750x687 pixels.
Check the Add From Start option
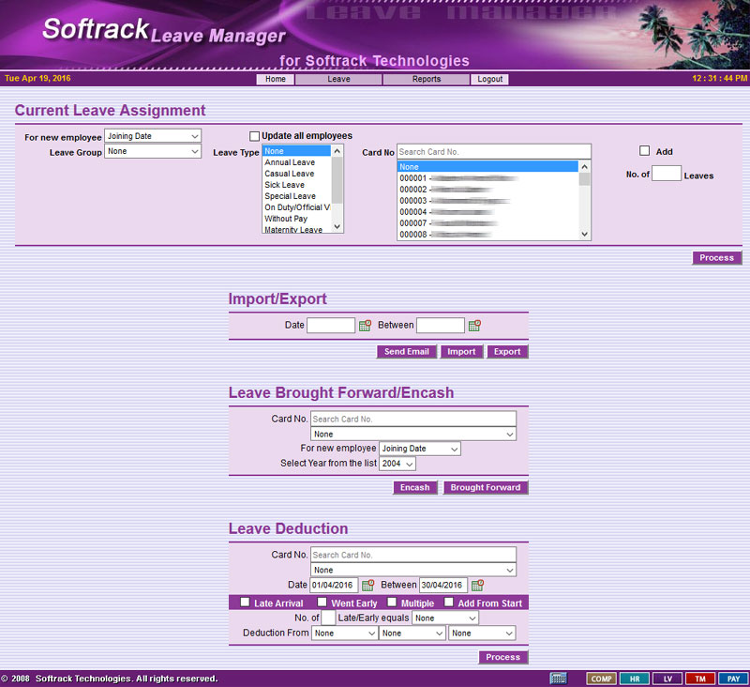(x=449, y=603)
